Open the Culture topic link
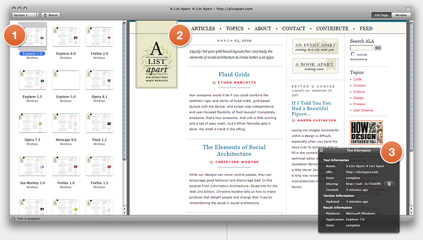 359,92
